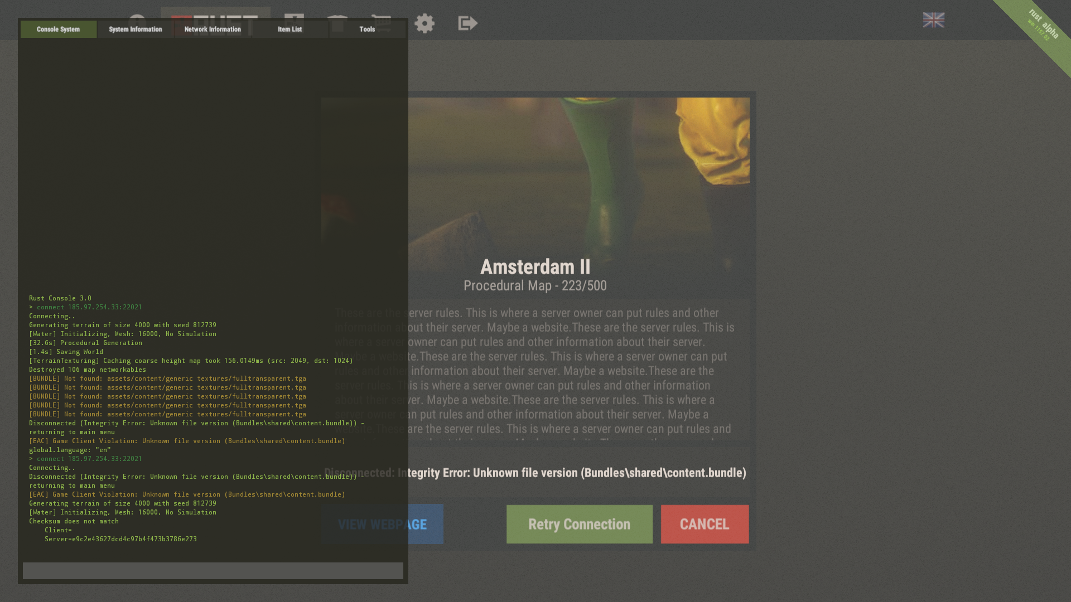Click the 'Checksum does not match' console line
This screenshot has width=1071, height=602.
[74, 521]
